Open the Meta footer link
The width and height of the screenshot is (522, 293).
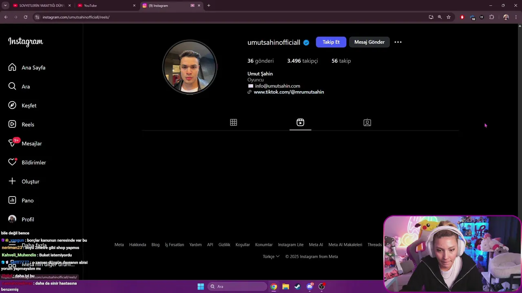pyautogui.click(x=119, y=245)
